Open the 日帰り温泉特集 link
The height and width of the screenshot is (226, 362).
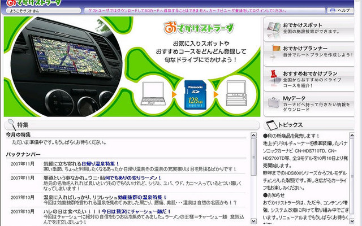(101, 164)
